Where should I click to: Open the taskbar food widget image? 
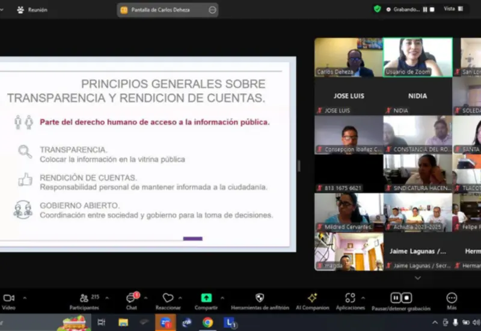(x=74, y=323)
